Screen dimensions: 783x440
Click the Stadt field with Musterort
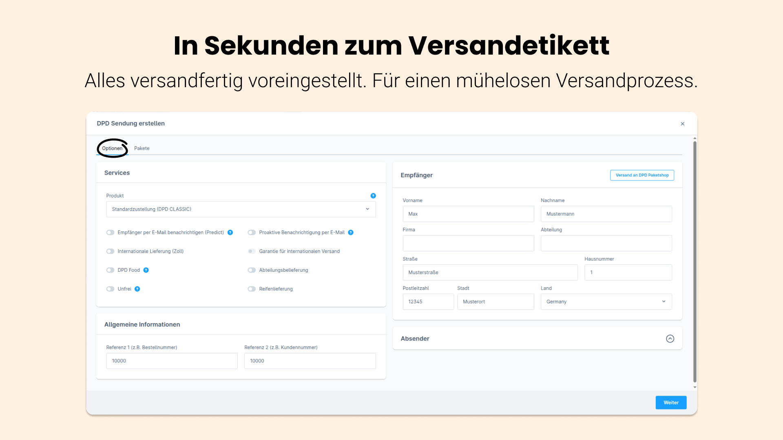[495, 302]
